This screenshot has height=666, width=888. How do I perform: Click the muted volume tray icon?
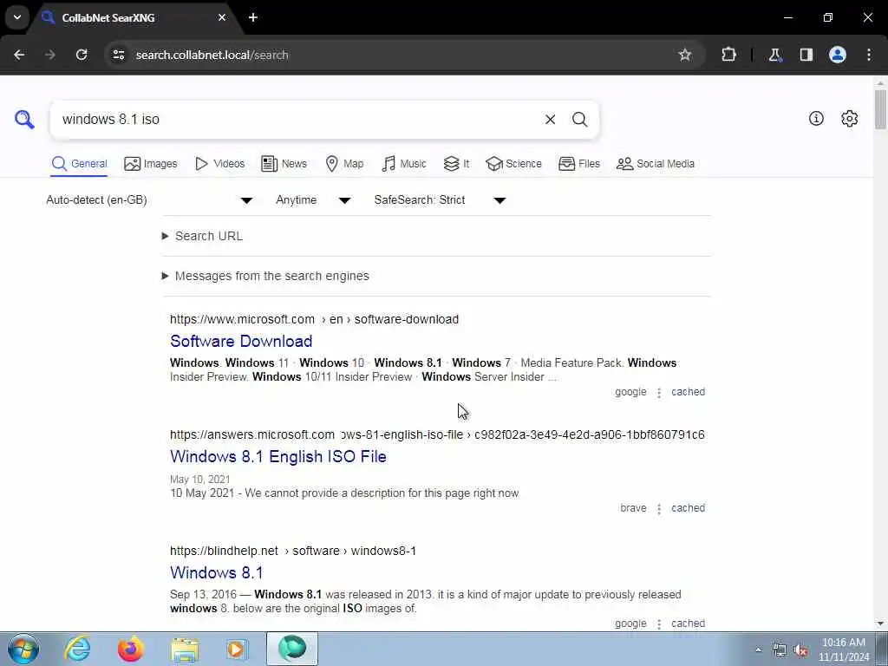click(x=800, y=650)
